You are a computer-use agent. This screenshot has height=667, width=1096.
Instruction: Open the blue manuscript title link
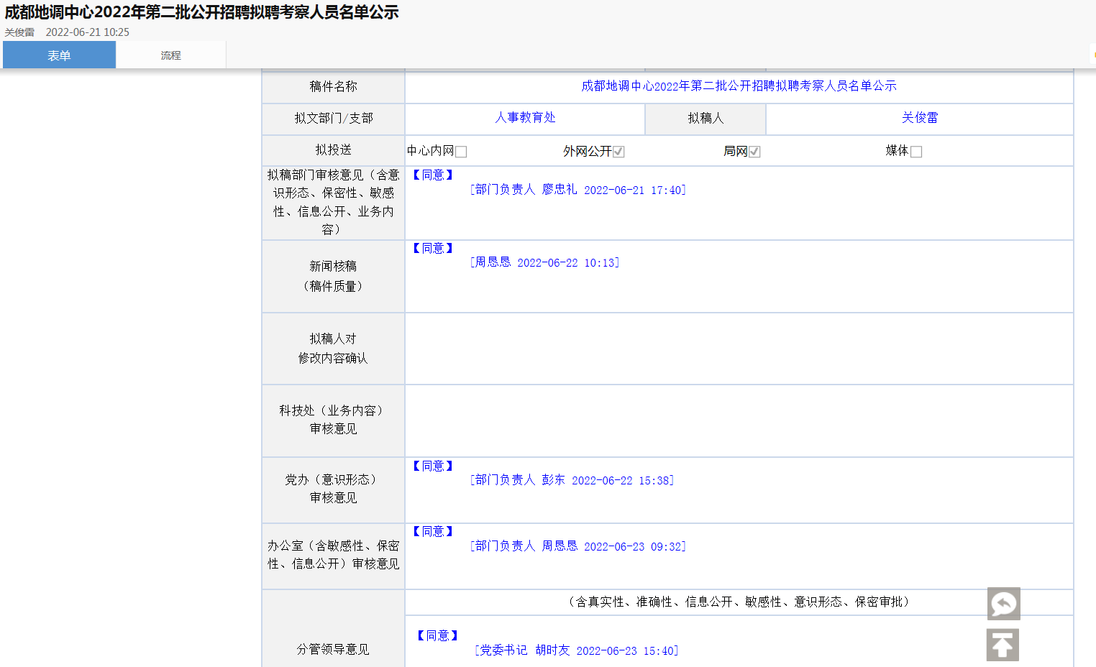click(739, 86)
